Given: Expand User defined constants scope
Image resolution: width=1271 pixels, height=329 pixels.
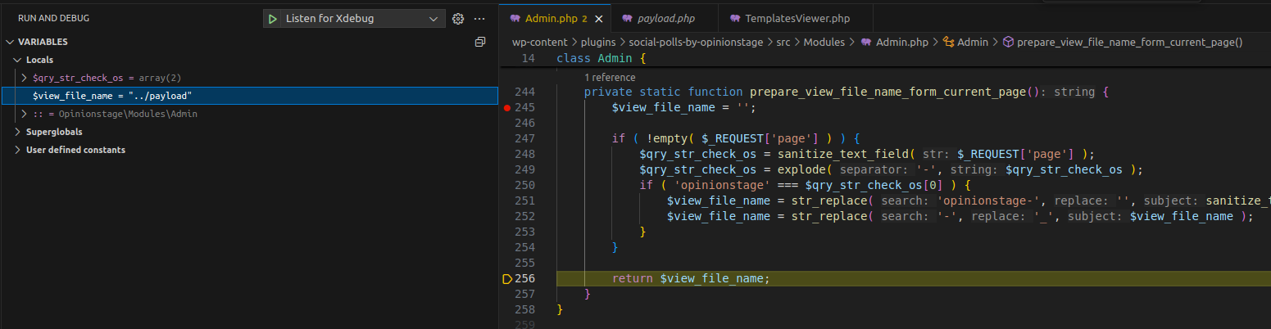Looking at the screenshot, I should point(17,150).
